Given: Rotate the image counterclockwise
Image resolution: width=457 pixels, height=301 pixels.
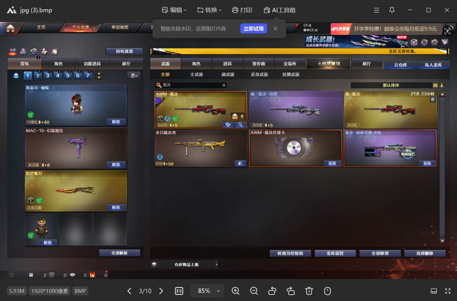Looking at the screenshot, I should pyautogui.click(x=272, y=291).
